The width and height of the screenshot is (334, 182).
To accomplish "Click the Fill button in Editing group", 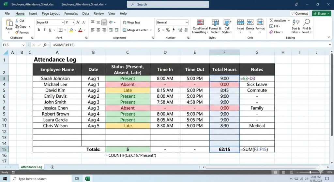I will click(275, 26).
